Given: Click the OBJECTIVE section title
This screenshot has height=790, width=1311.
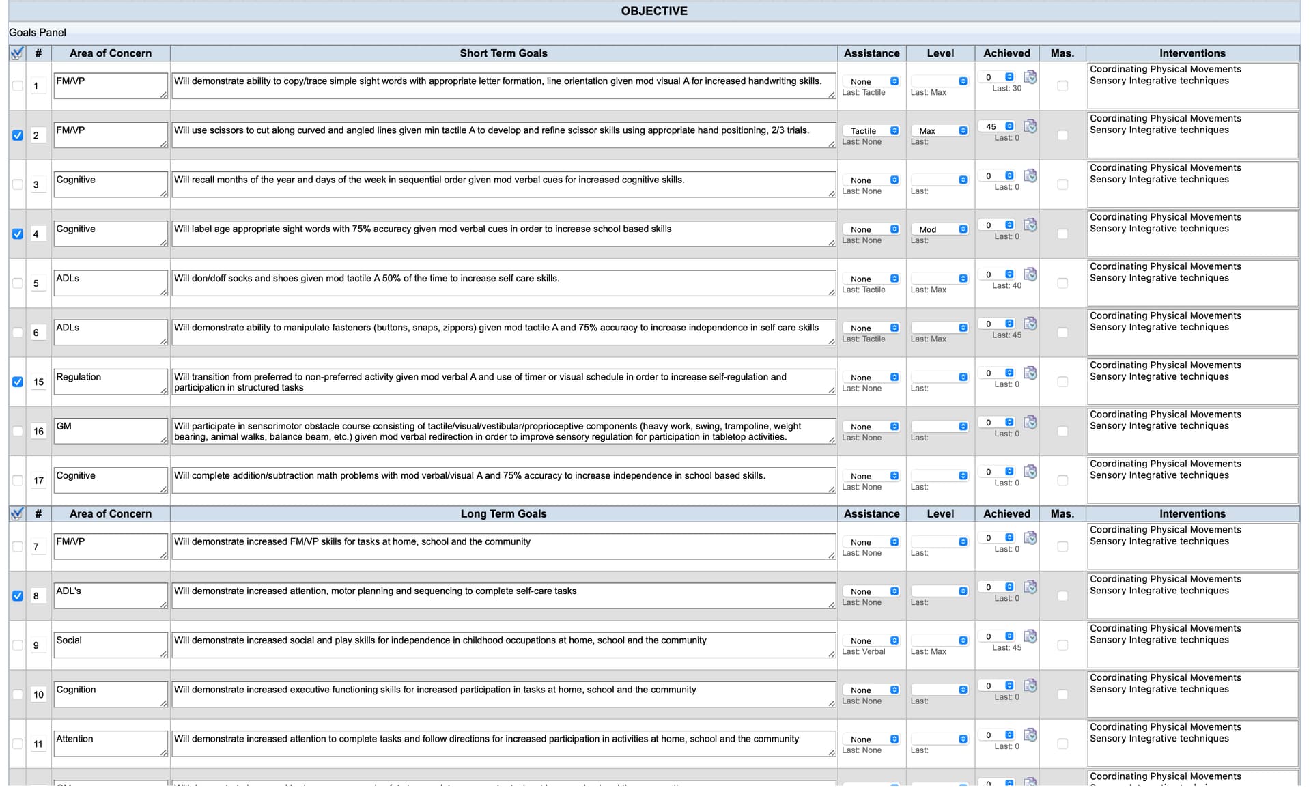Looking at the screenshot, I should click(x=654, y=11).
